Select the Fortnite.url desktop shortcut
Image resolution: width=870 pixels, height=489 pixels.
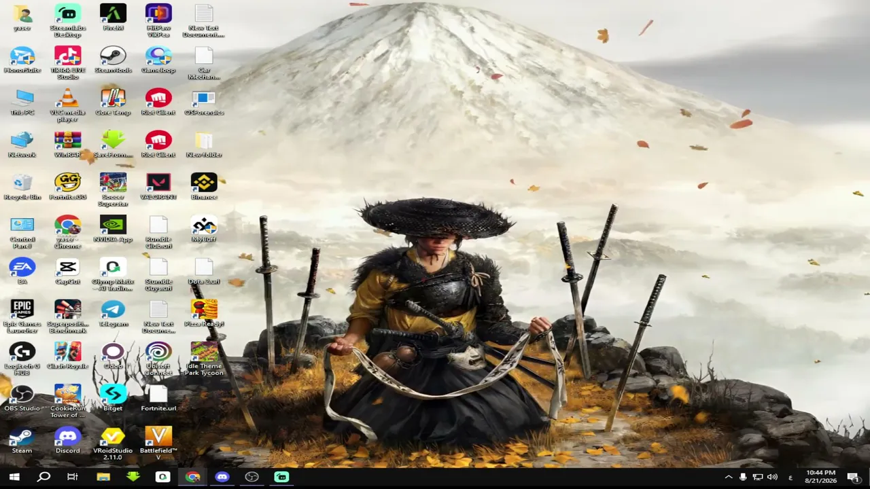click(158, 397)
